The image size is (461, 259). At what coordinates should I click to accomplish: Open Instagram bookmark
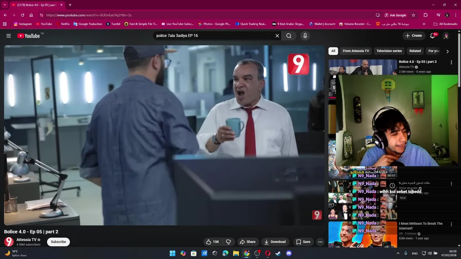[23, 24]
